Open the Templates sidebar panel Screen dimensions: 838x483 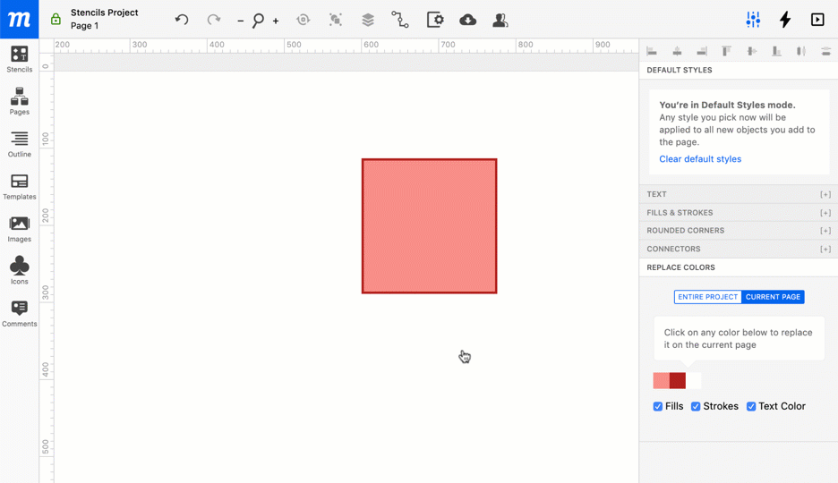pos(19,187)
